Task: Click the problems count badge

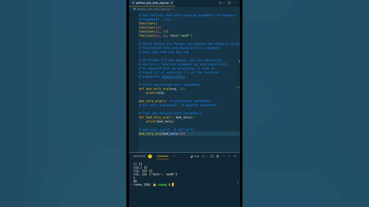Action: click(150, 156)
